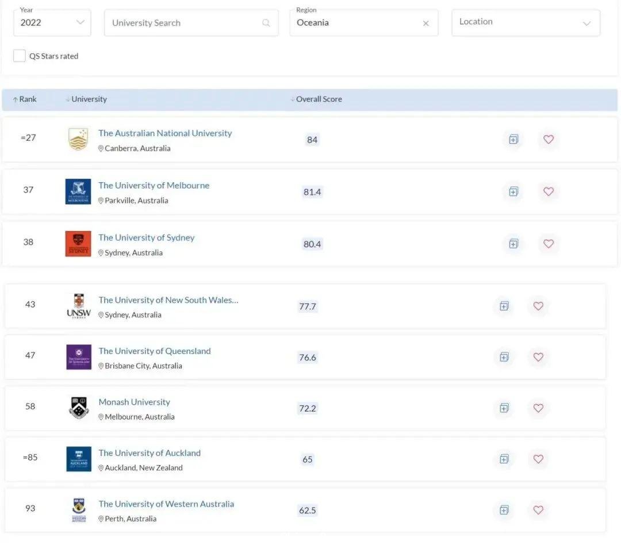Add University of Western Australia to compare
The image size is (621, 545).
(504, 510)
